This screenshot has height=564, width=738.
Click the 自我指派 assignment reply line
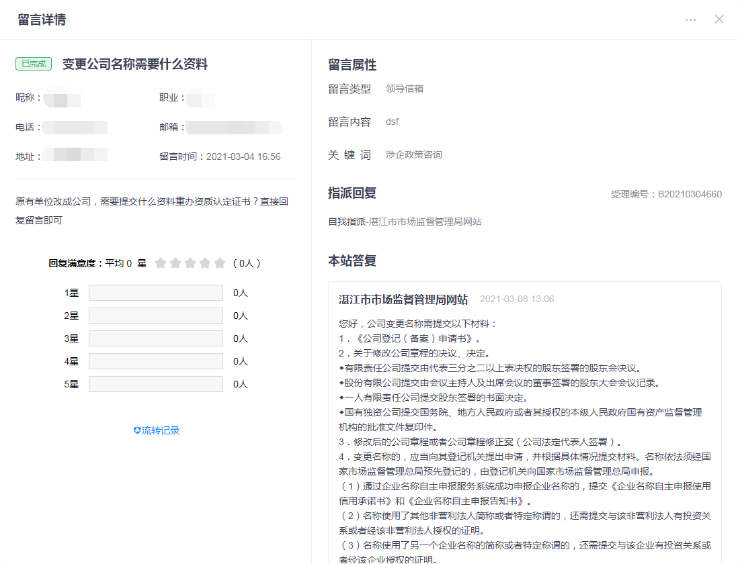(x=405, y=222)
